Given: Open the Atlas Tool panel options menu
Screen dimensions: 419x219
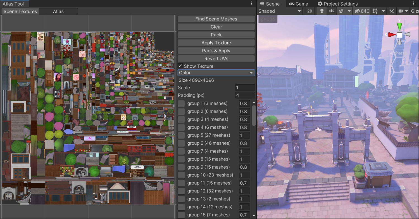Looking at the screenshot, I should (x=251, y=4).
